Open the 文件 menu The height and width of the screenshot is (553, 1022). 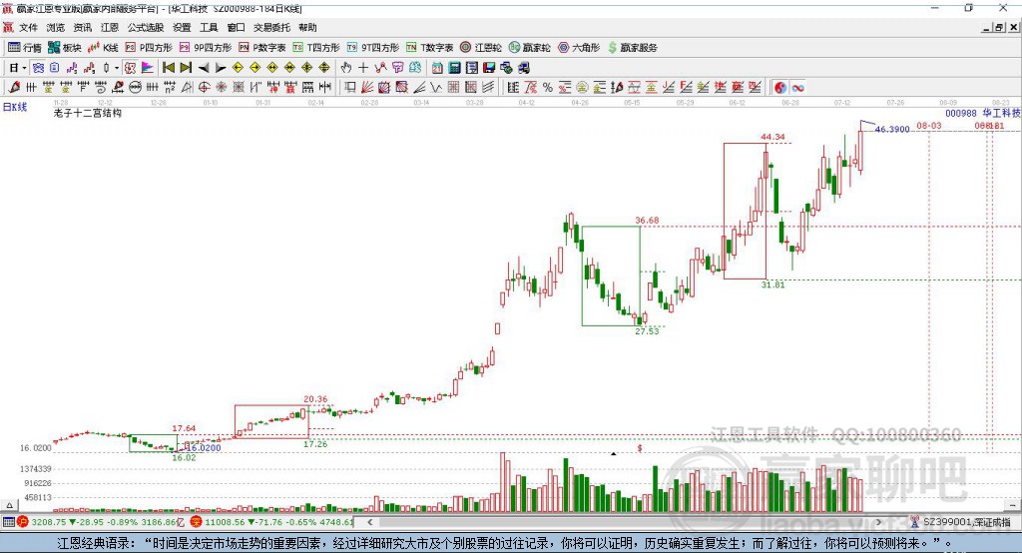[x=28, y=27]
